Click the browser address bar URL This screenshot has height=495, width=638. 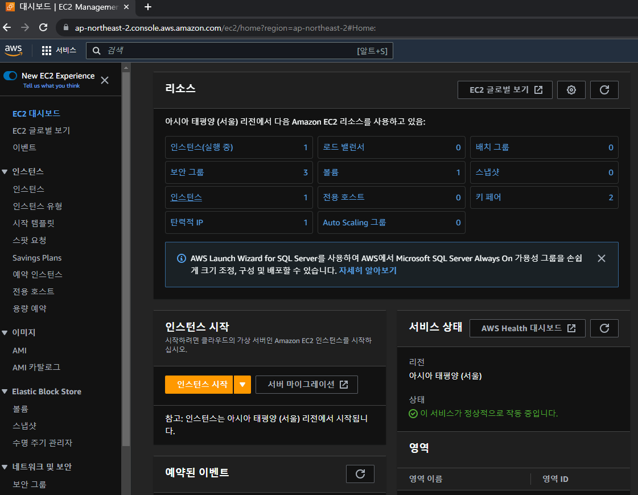pos(225,28)
